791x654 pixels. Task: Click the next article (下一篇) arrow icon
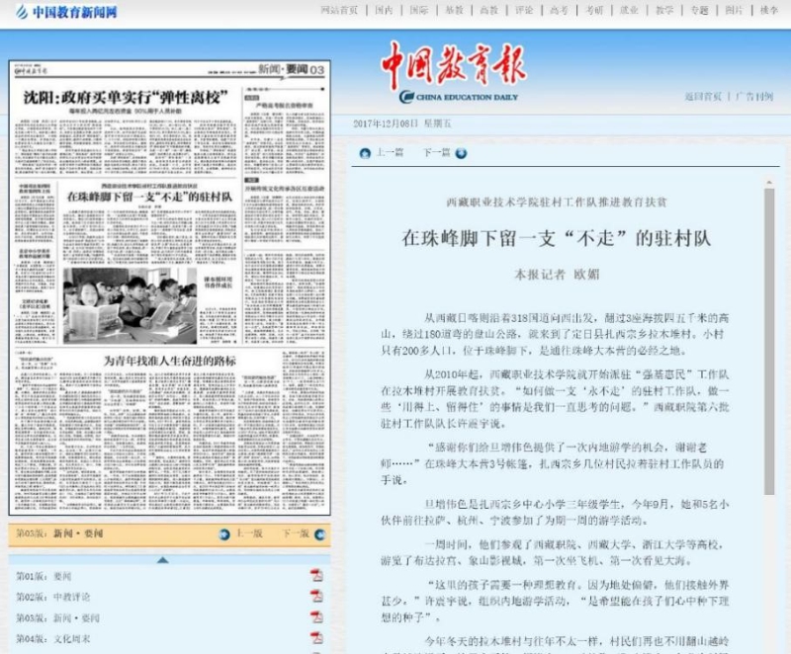(x=461, y=153)
